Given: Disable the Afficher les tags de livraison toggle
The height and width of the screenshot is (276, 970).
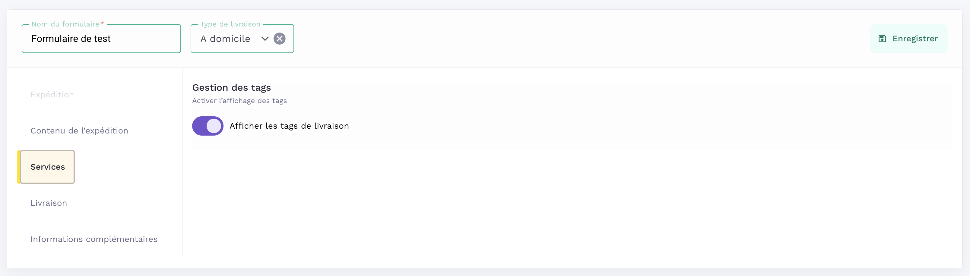Looking at the screenshot, I should [208, 126].
